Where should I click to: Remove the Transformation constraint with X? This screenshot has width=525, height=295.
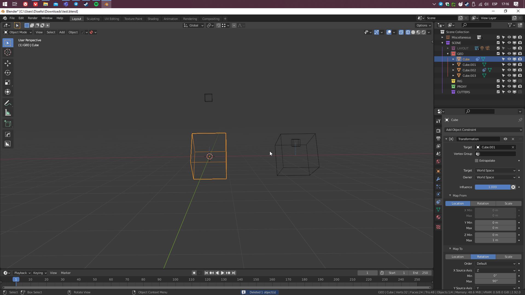pyautogui.click(x=513, y=139)
